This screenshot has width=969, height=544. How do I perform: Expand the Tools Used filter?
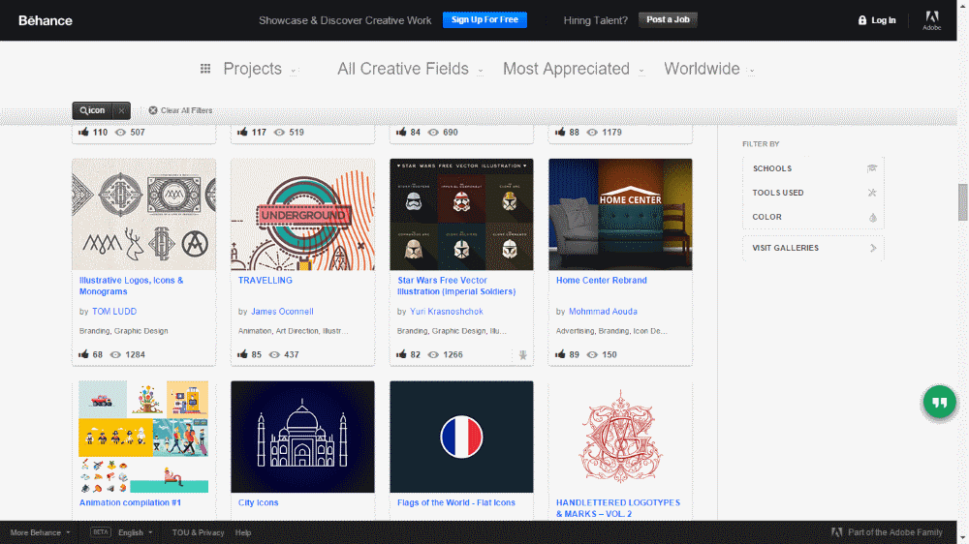pos(813,193)
